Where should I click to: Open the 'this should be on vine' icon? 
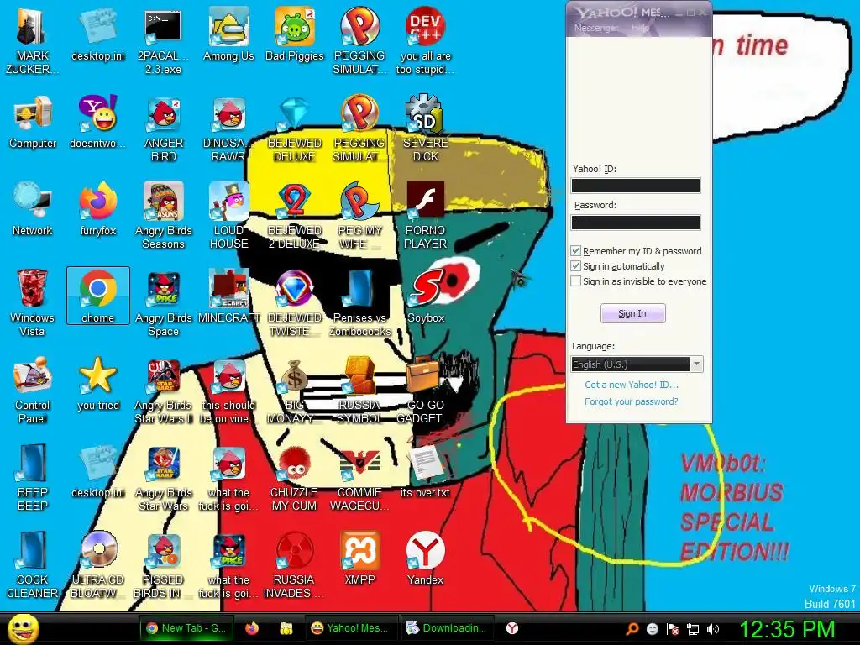coord(228,390)
